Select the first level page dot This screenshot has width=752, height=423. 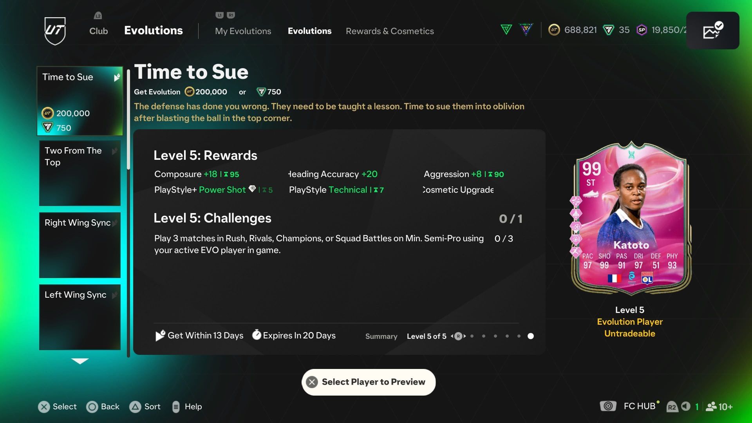click(472, 336)
